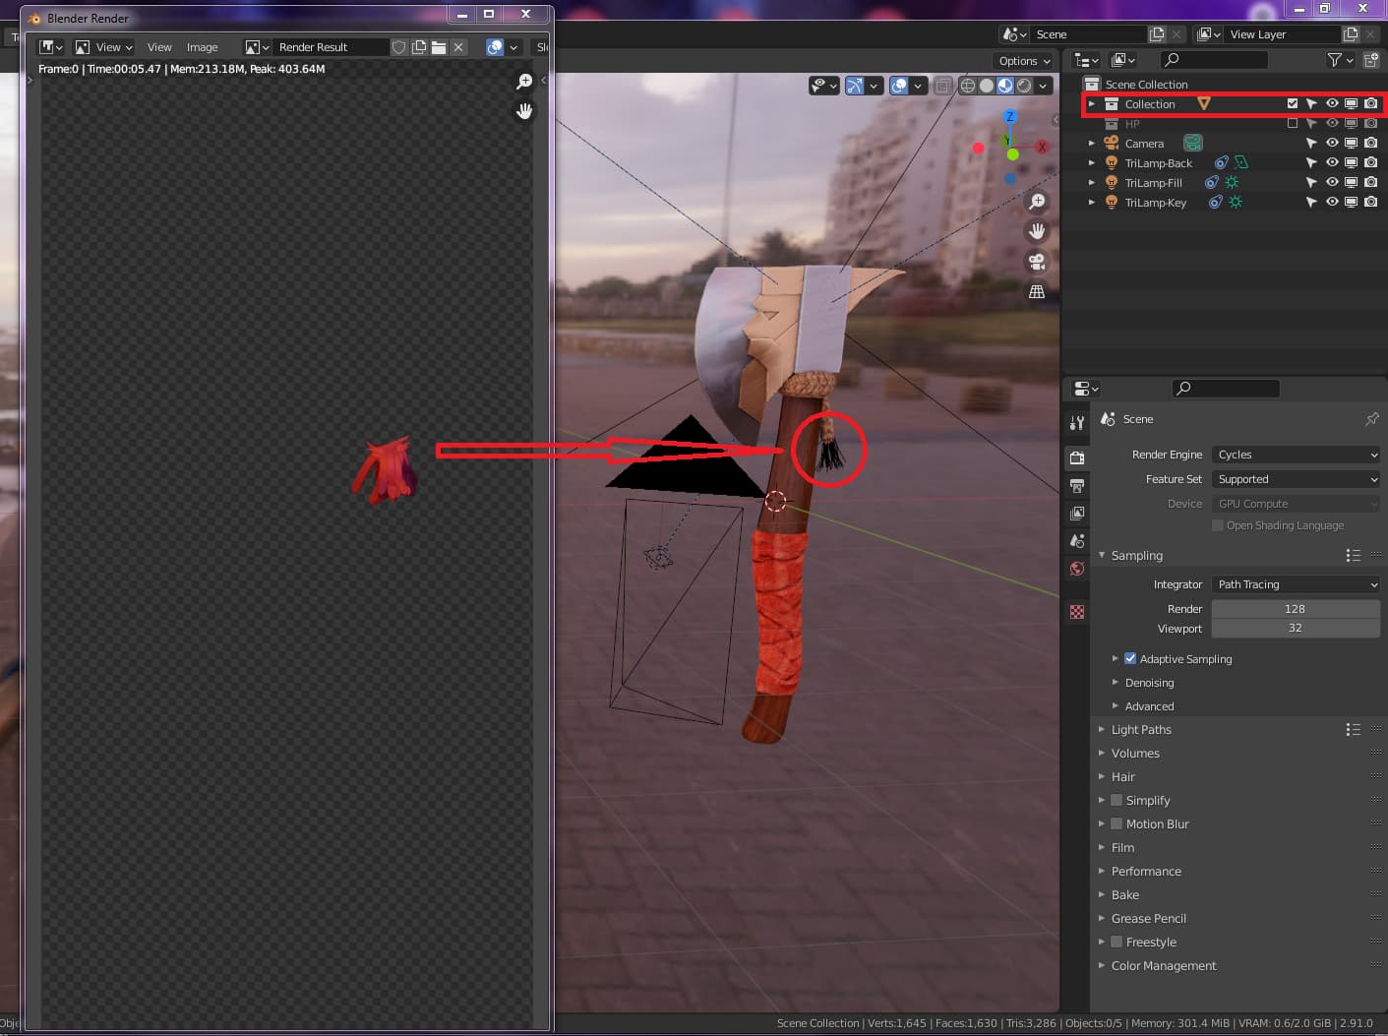Open the World properties tab

pos(1077,569)
